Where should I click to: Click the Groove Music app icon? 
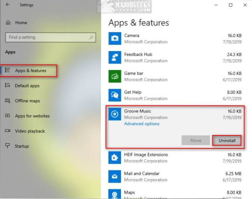(115, 115)
